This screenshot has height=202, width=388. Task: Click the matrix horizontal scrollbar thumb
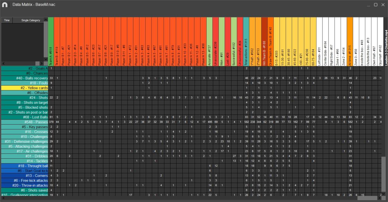point(367,198)
